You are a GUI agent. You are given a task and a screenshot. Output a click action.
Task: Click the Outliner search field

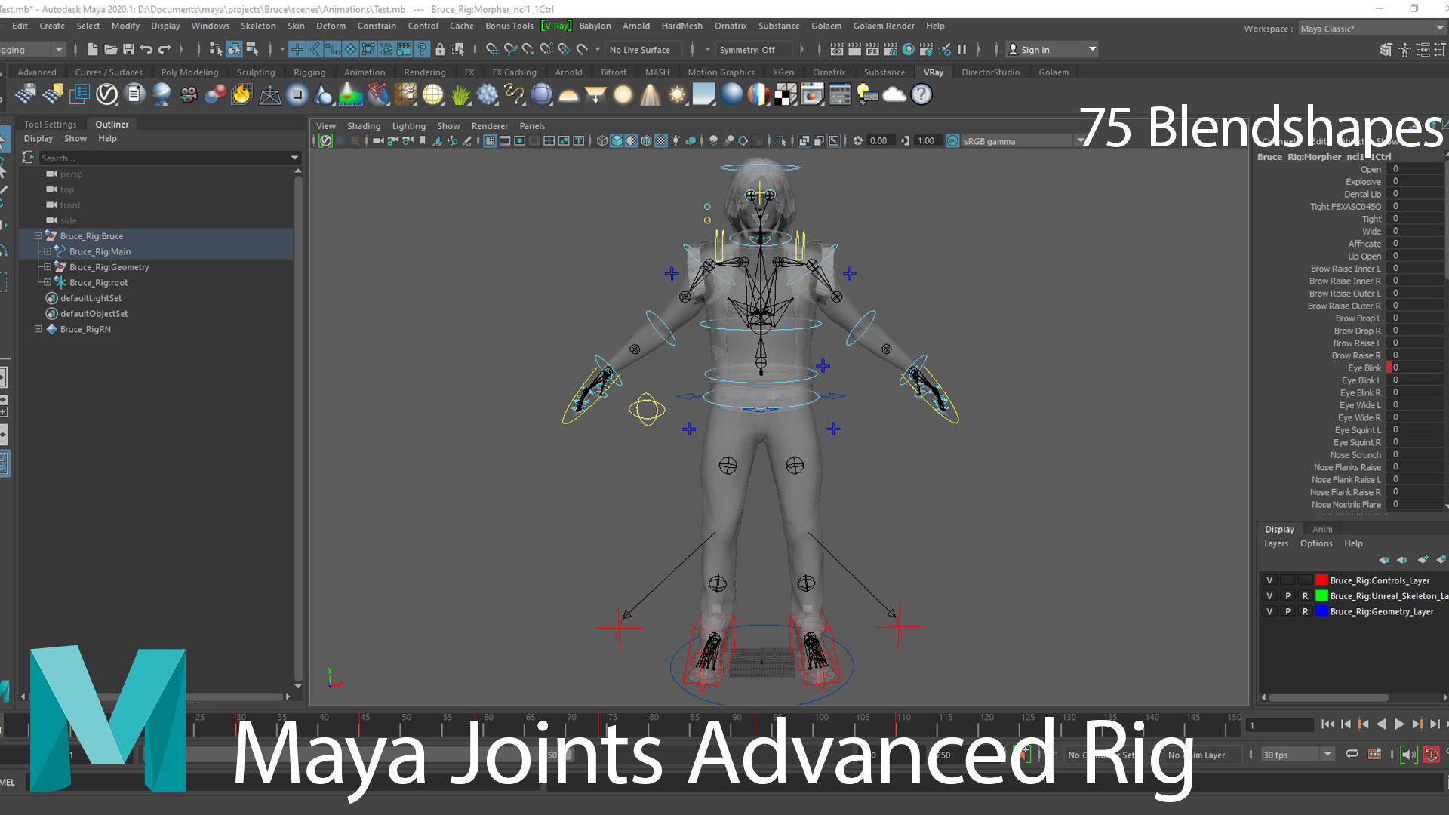click(x=162, y=158)
